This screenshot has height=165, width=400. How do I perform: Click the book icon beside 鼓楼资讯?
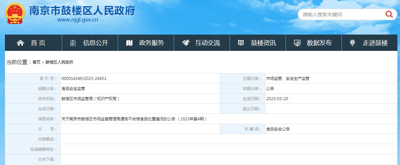pos(241,43)
